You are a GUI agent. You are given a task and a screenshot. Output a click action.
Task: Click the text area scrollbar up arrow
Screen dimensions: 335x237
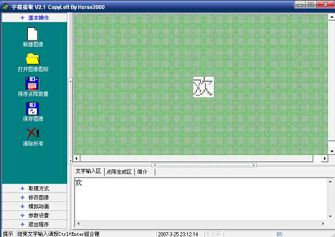[x=330, y=182]
